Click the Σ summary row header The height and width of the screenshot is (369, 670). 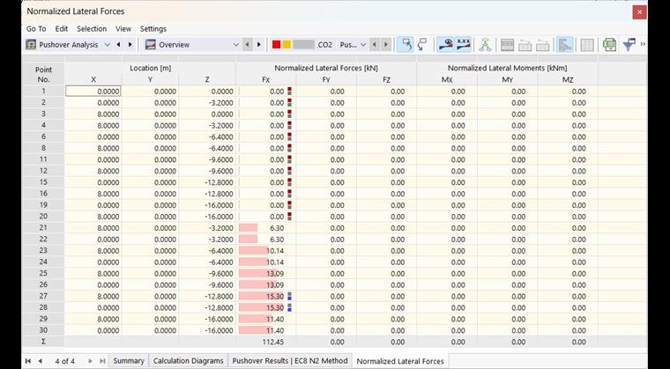pos(43,342)
